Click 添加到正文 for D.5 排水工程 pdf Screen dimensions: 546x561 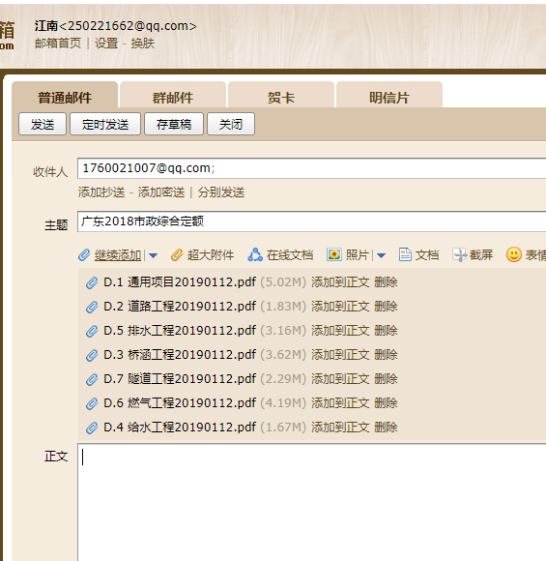click(x=340, y=331)
